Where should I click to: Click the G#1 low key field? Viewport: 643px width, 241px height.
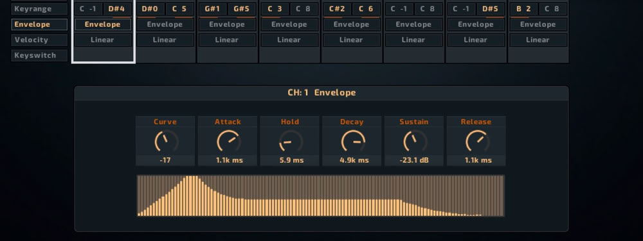point(213,8)
